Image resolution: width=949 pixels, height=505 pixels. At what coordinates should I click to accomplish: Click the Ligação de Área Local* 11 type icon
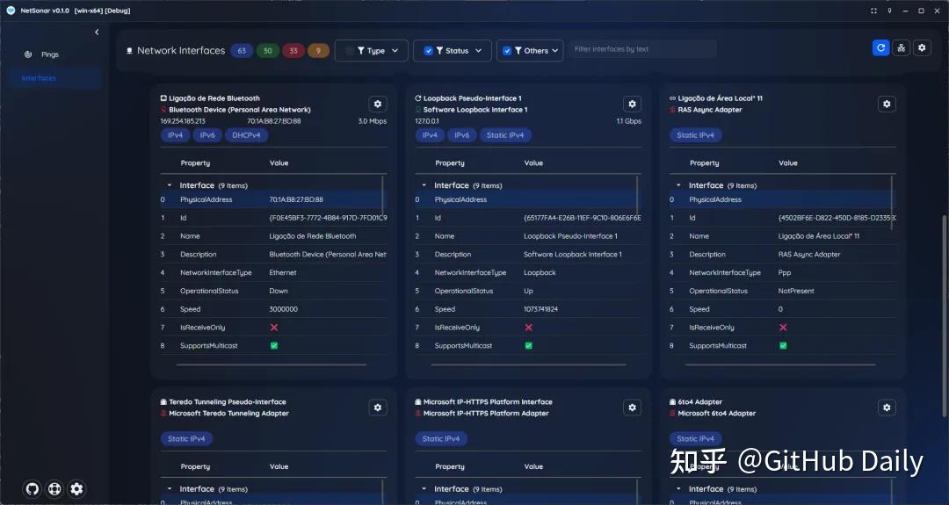[x=672, y=98]
